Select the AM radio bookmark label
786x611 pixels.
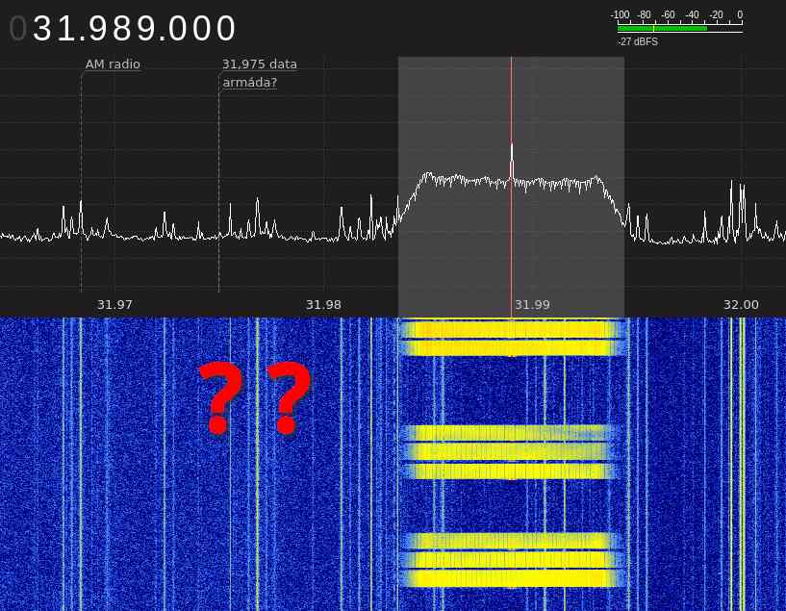(113, 64)
